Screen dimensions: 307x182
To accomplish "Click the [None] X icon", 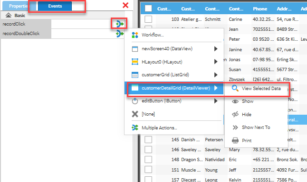I will tap(135, 114).
